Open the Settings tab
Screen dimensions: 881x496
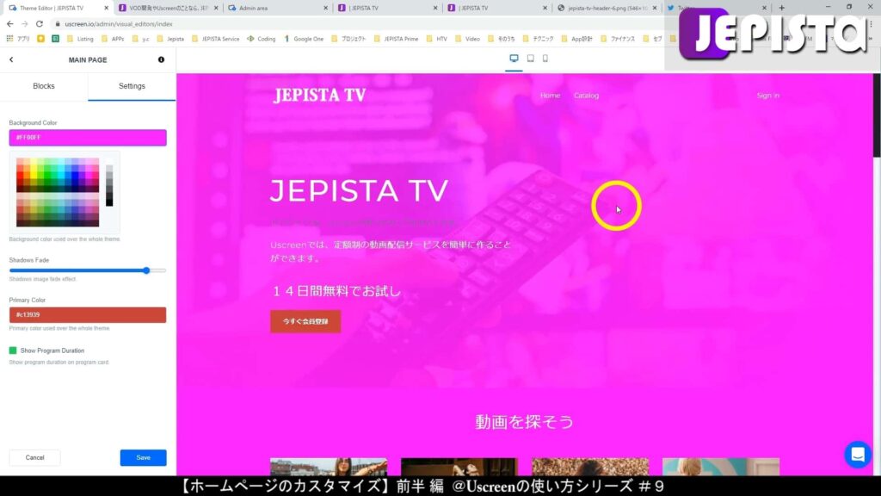click(132, 86)
